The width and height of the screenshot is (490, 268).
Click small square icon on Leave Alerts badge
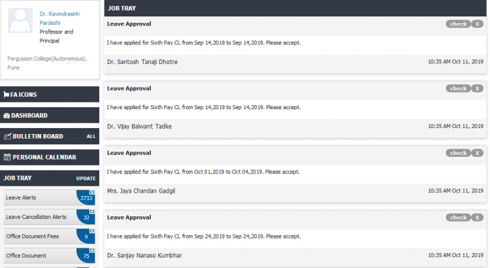(92, 192)
